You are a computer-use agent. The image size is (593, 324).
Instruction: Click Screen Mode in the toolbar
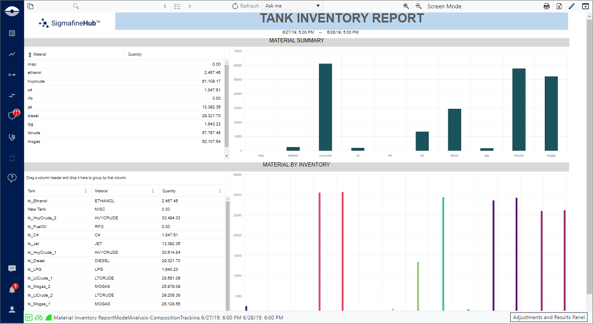tap(444, 6)
